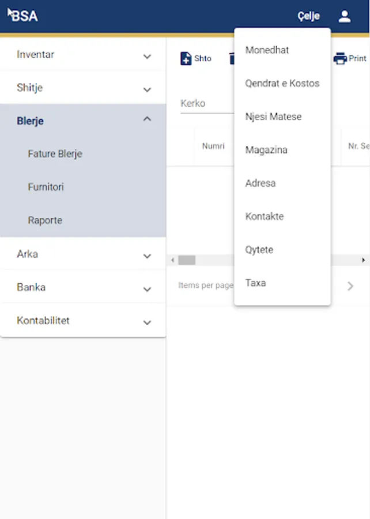Click the BSA logo
The image size is (370, 519).
pos(24,16)
